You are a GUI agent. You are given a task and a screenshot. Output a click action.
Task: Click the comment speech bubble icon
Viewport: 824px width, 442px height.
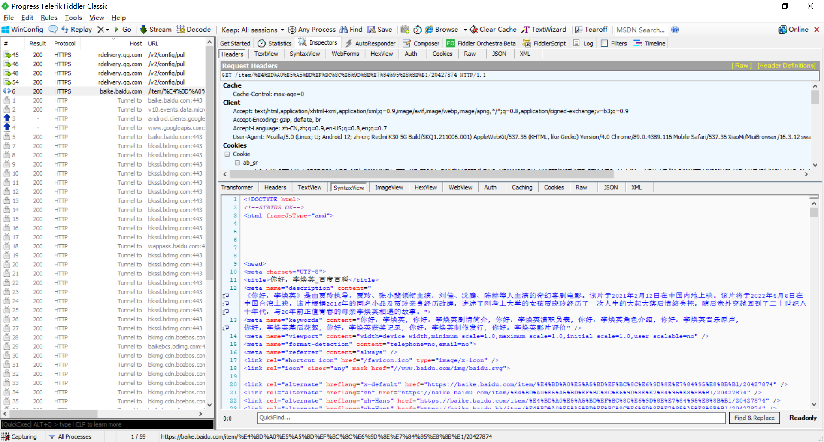pos(53,30)
